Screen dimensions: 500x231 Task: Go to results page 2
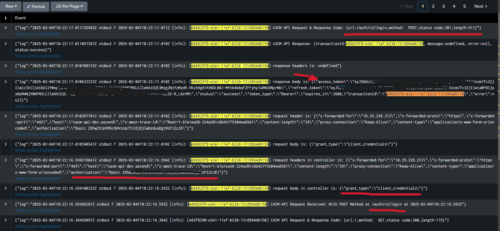(x=433, y=6)
